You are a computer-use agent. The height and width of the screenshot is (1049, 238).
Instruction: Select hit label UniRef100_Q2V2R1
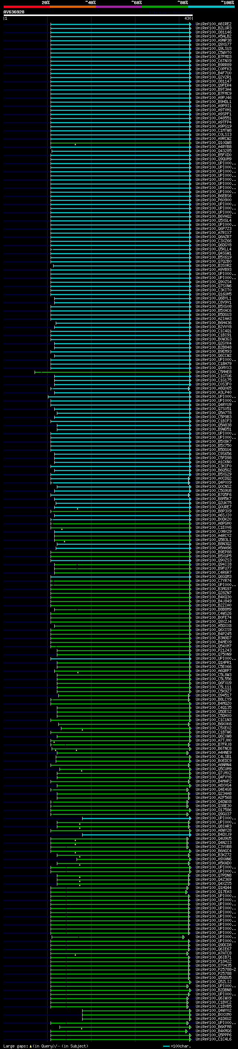click(x=213, y=77)
